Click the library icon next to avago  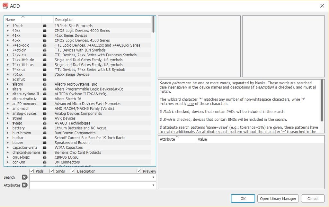coord(44,123)
